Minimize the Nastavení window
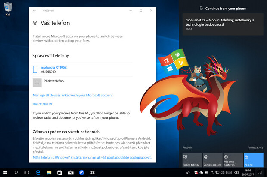This screenshot has height=177, width=267. [130, 10]
